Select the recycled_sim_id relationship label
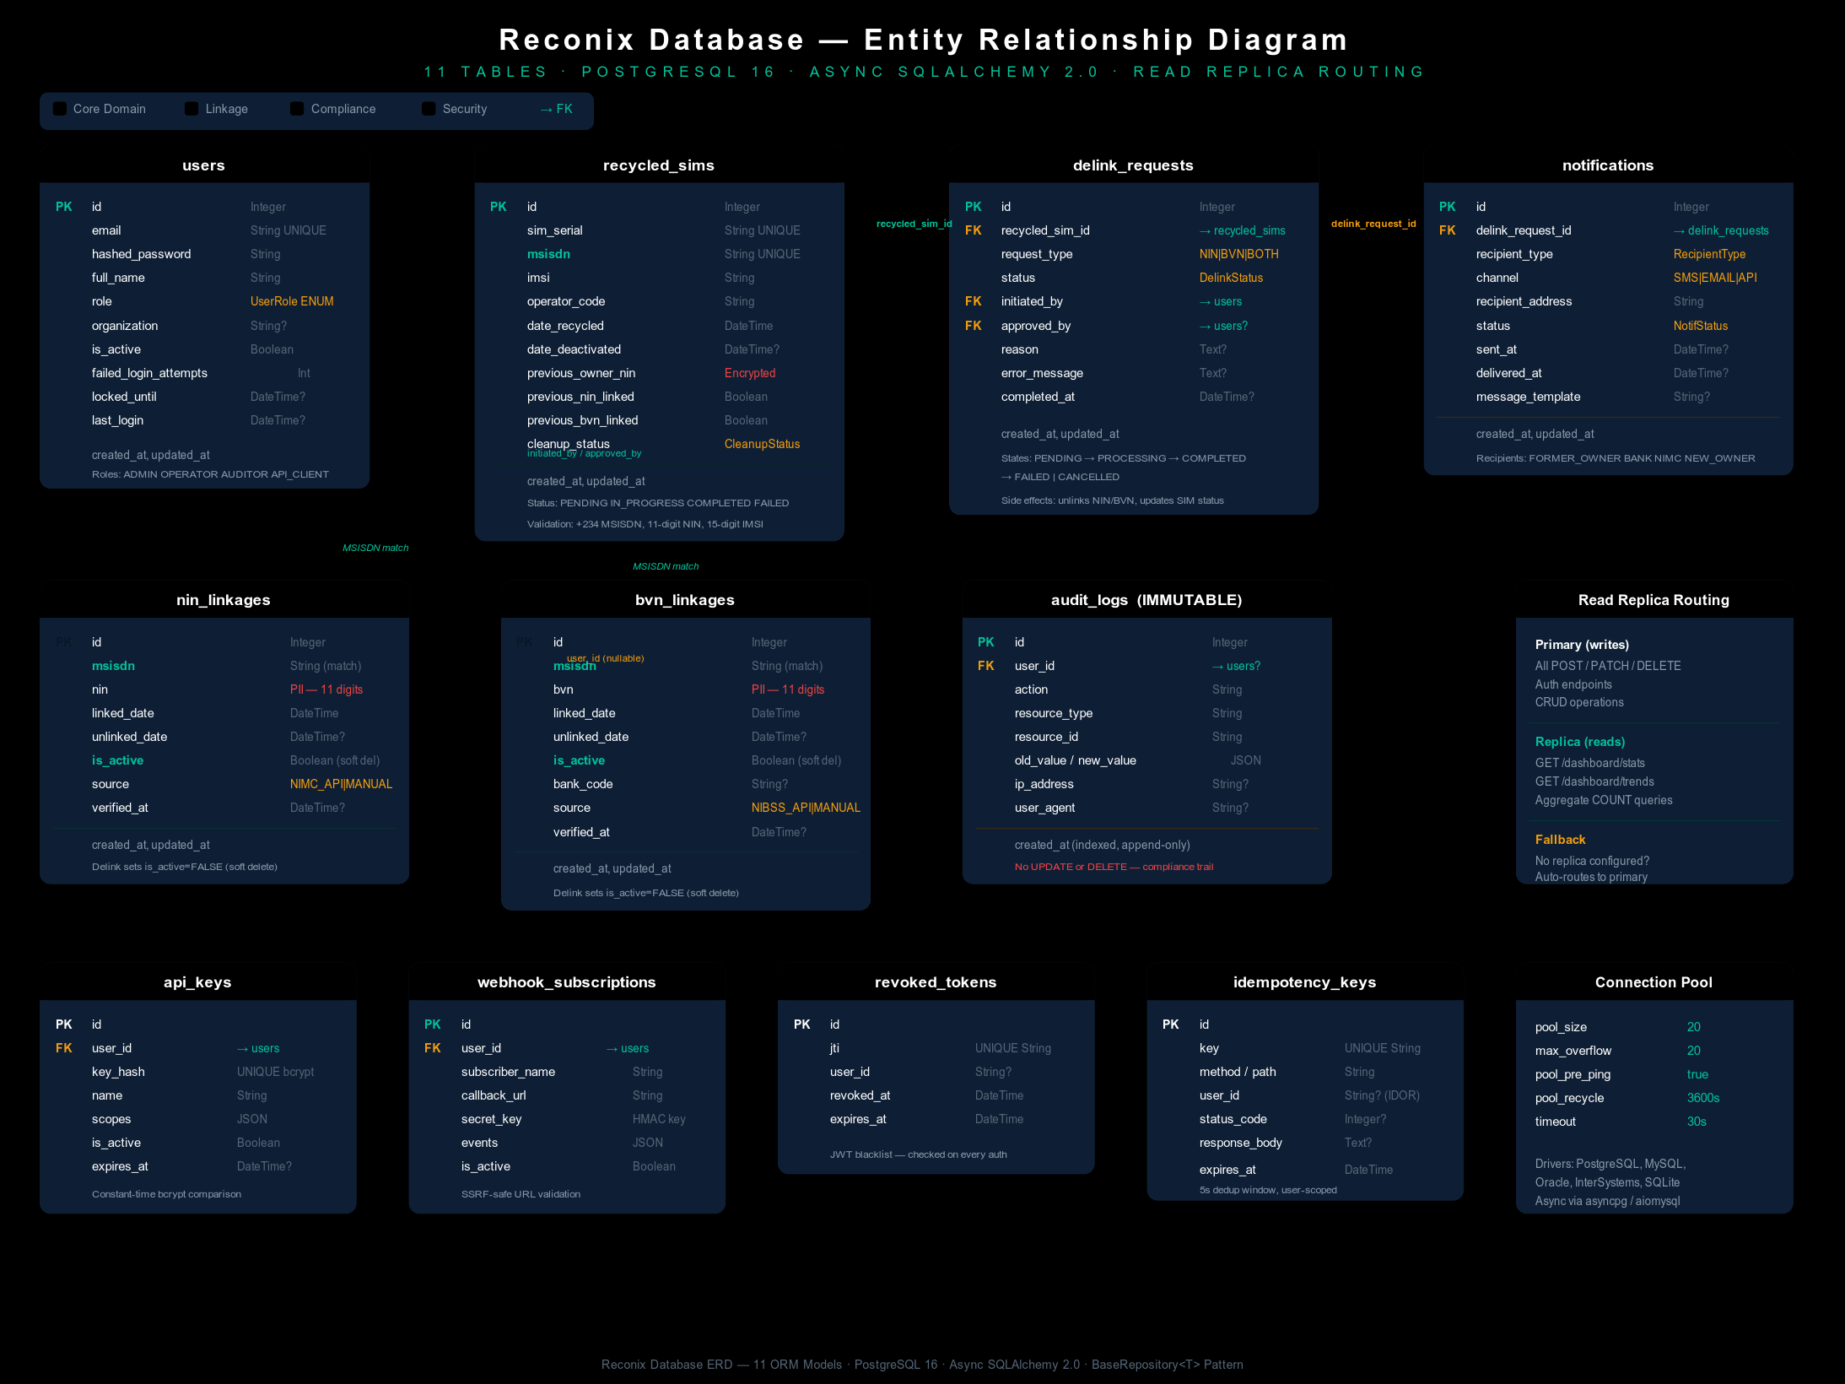Screen dimensions: 1845x1384 914,224
